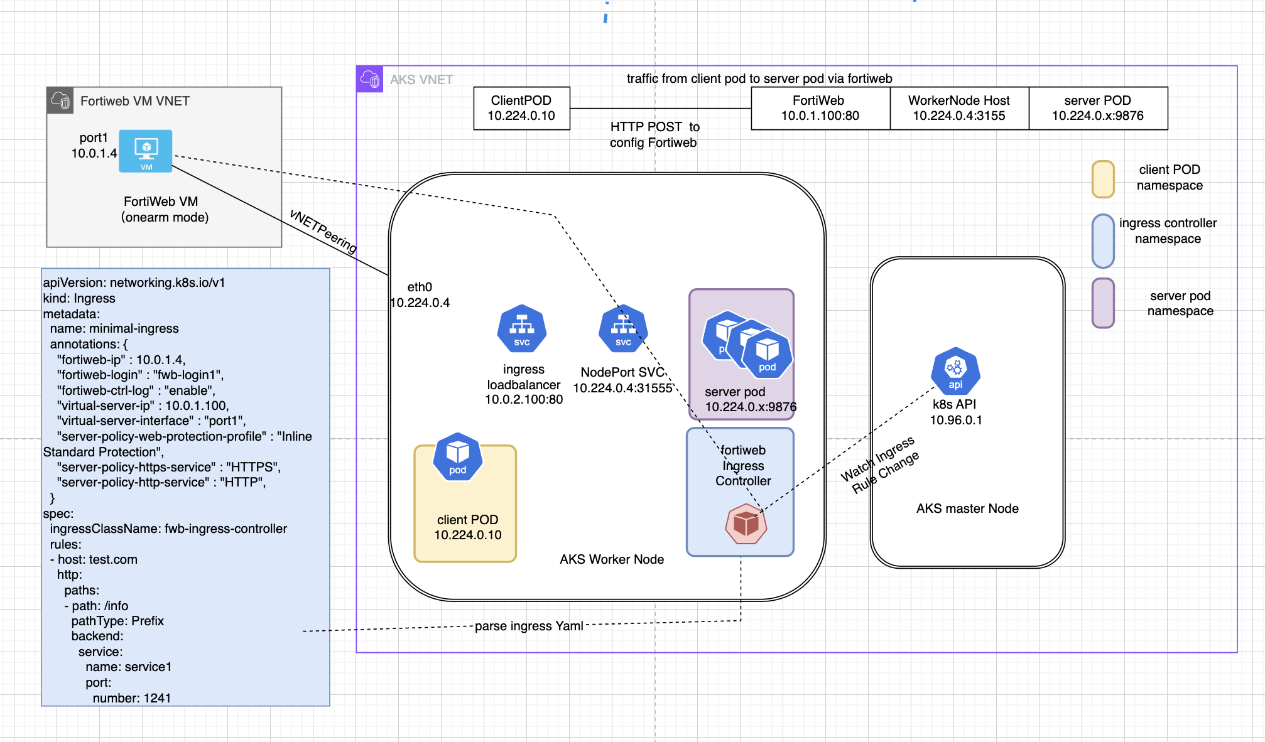
Task: Select the 'parse ingress Yaml' label
Action: tap(529, 626)
